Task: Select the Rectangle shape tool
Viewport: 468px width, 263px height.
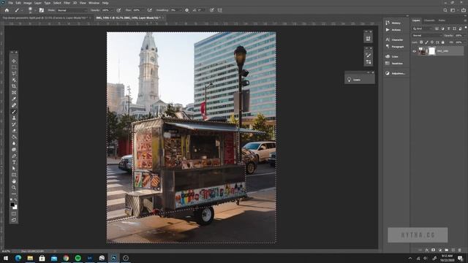Action: [14, 175]
